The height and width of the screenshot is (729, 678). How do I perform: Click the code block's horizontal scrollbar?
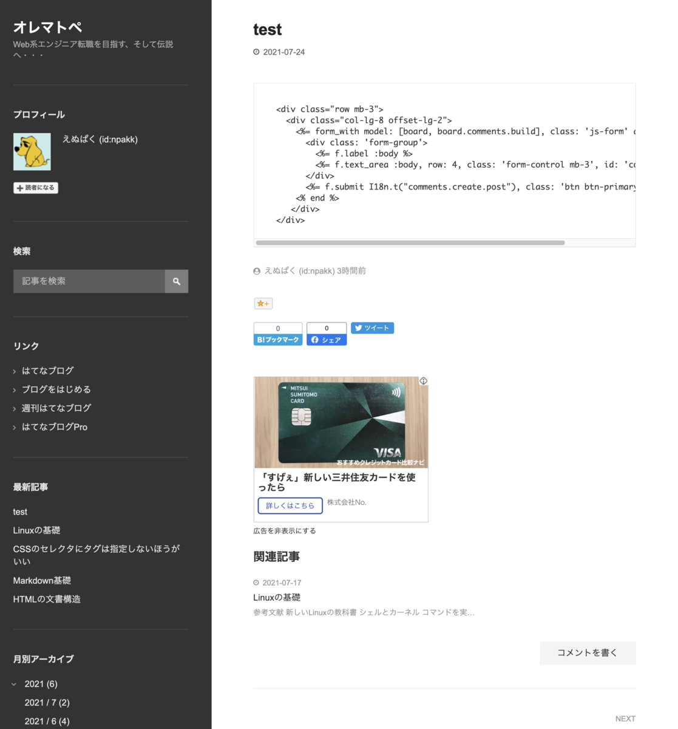coord(411,243)
